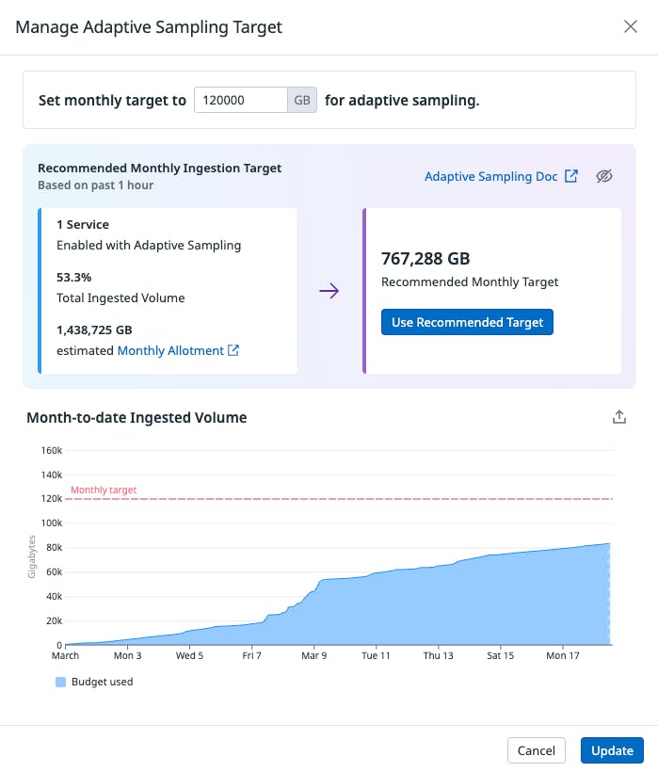The width and height of the screenshot is (658, 772).
Task: Click the monthly target input field showing 120000
Action: (x=240, y=100)
